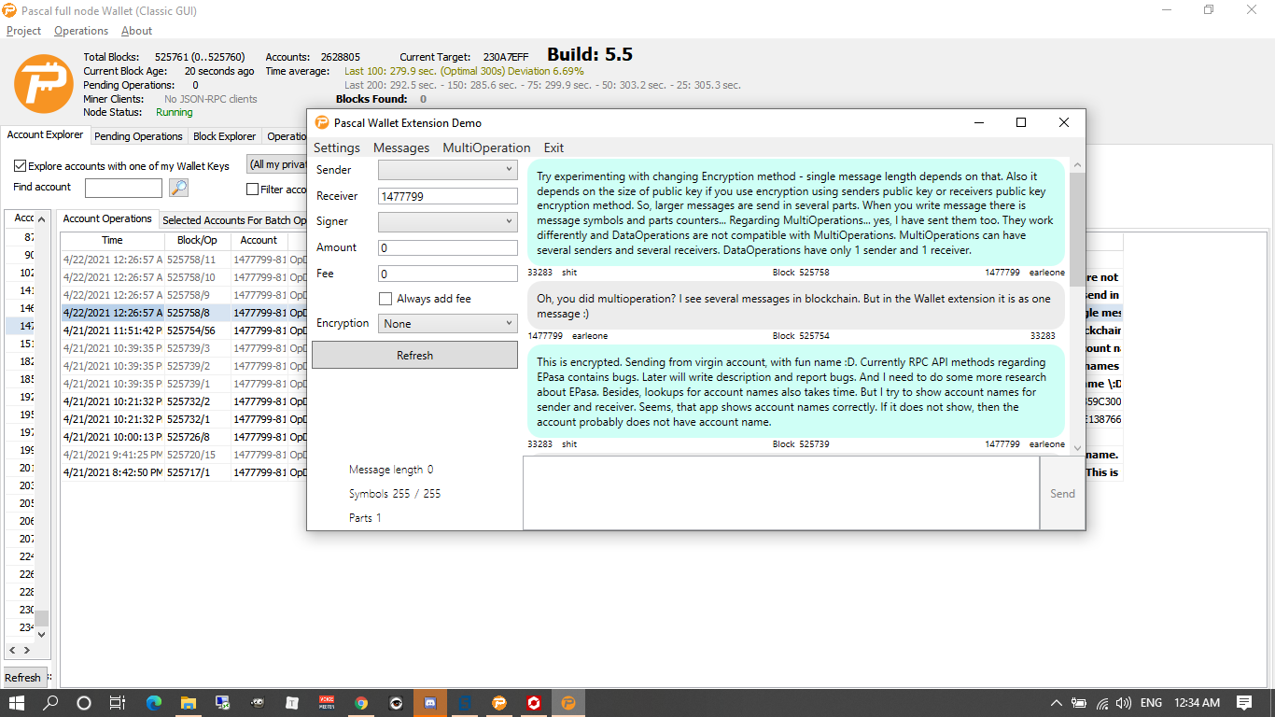The width and height of the screenshot is (1275, 717).
Task: Click the Receiver field containing 1477799
Action: point(447,196)
